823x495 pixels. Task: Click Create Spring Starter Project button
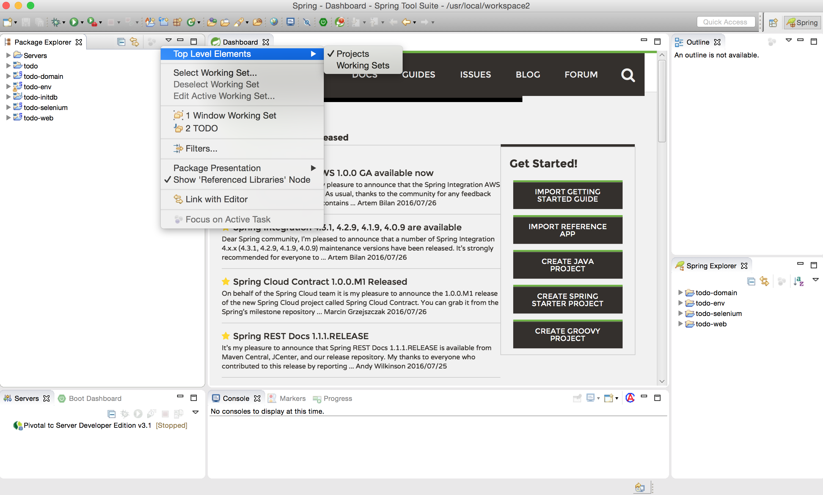click(x=567, y=299)
